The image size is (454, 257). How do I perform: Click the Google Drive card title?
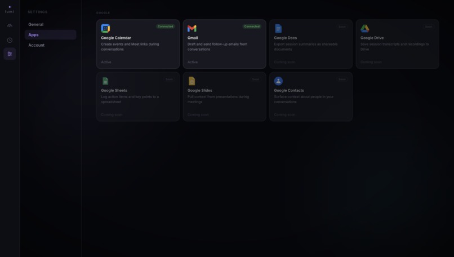pos(372,38)
